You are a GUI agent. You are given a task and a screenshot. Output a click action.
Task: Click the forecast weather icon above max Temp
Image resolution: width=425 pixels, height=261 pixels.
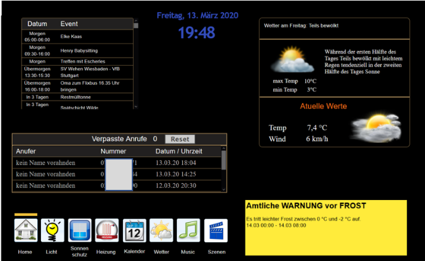(x=293, y=60)
